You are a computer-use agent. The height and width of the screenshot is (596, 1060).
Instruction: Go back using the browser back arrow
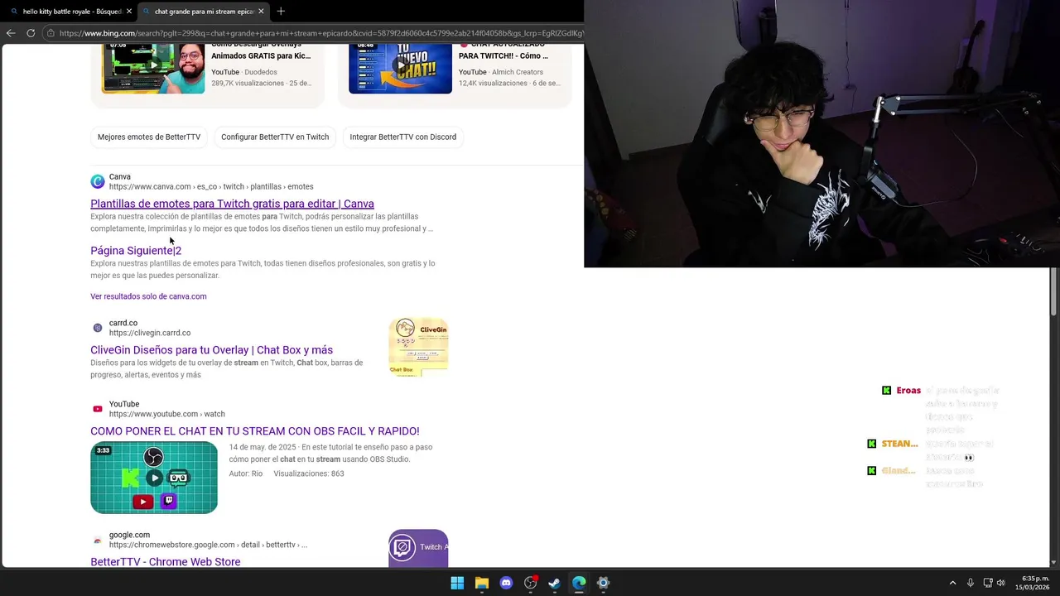[10, 33]
